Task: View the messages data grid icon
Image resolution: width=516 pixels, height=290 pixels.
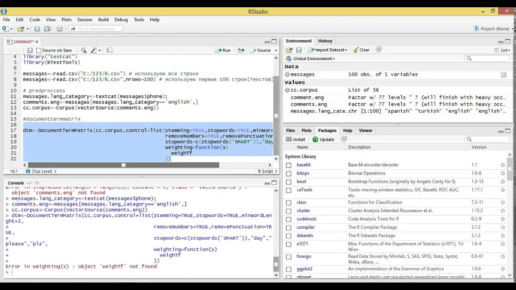Action: tap(504, 75)
